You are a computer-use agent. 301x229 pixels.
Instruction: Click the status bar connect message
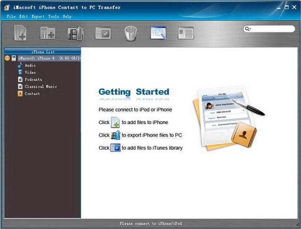click(x=151, y=224)
